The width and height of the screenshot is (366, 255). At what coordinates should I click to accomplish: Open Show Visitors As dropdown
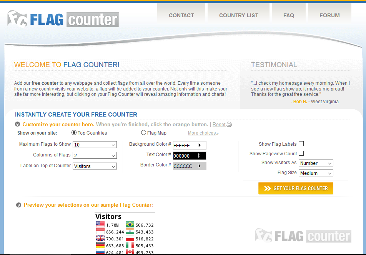[316, 163]
